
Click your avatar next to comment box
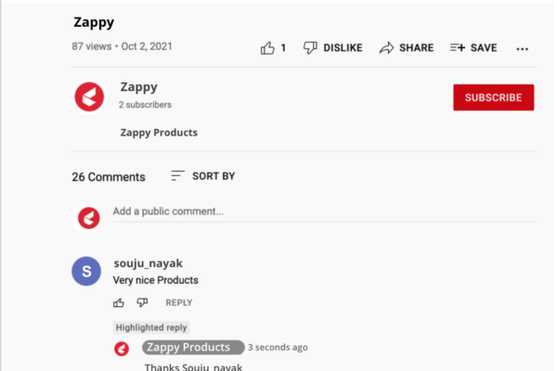pos(89,218)
